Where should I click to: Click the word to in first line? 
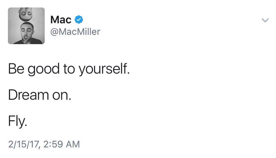(x=69, y=69)
